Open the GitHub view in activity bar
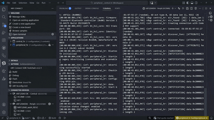This screenshot has width=214, height=120. click(4, 48)
